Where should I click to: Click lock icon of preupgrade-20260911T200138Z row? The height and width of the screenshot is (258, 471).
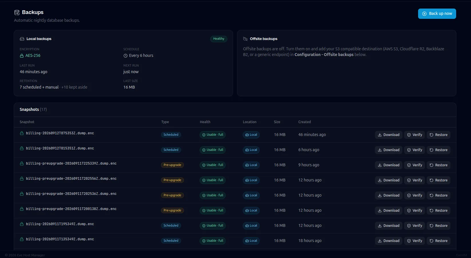coord(22,209)
